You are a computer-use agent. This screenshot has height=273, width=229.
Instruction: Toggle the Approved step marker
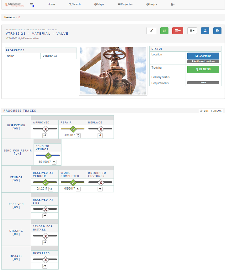[45, 129]
